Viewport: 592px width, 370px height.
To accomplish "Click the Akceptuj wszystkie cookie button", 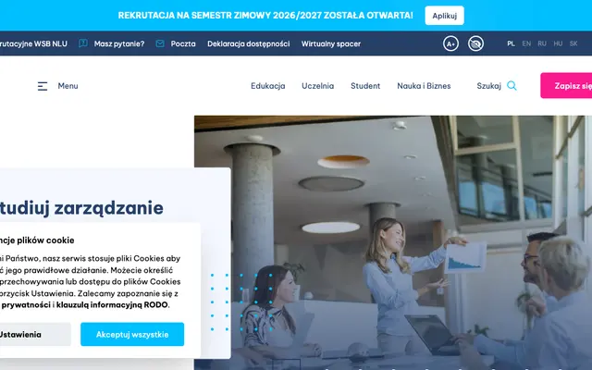I will pyautogui.click(x=132, y=334).
